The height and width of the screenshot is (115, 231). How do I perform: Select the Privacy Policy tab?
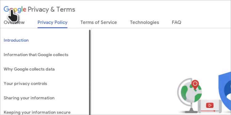pos(52,22)
